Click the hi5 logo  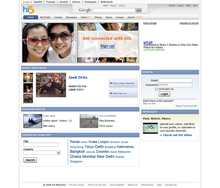pos(29,9)
